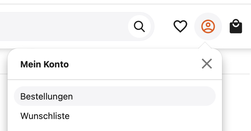251x131 pixels.
Task: View saved favorites with heart outline icon
Action: click(180, 26)
